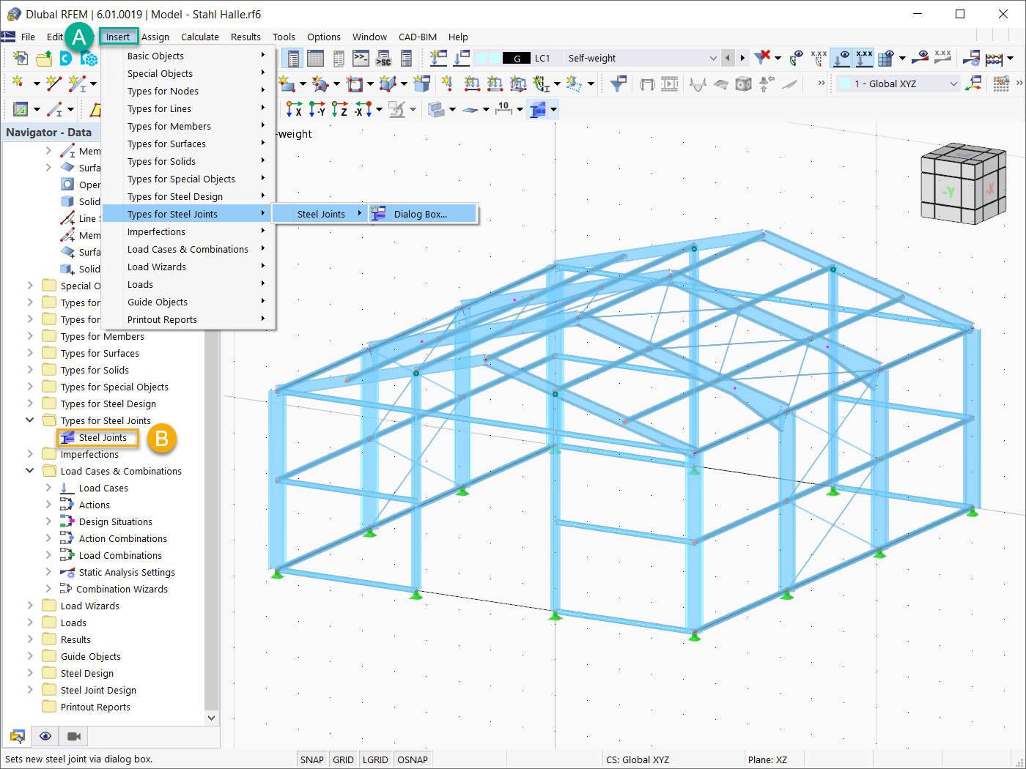1026x769 pixels.
Task: Click the tables view icon in toolbar
Action: coord(315,59)
